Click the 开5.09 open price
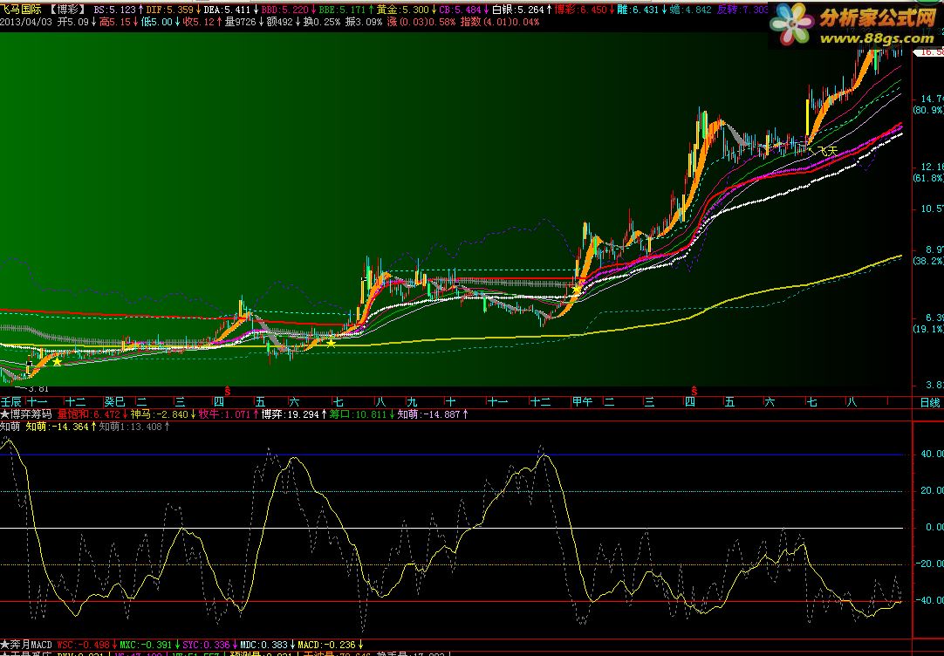944x656 pixels. 72,22
